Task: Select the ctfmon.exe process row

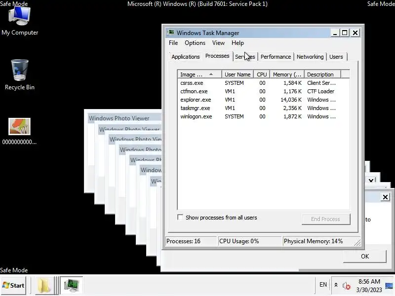Action: (x=263, y=91)
